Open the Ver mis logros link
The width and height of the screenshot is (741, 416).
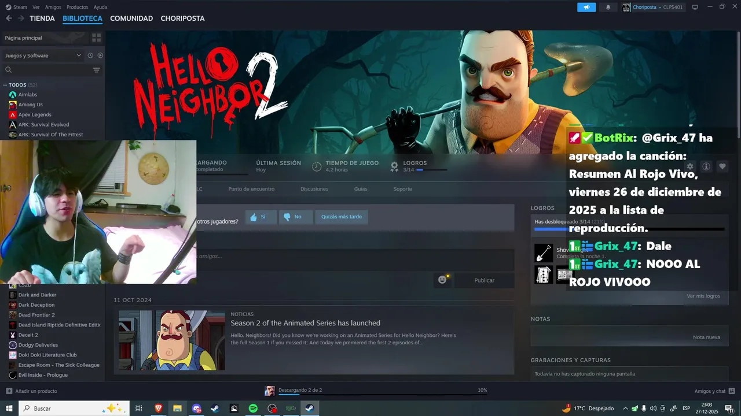tap(703, 296)
